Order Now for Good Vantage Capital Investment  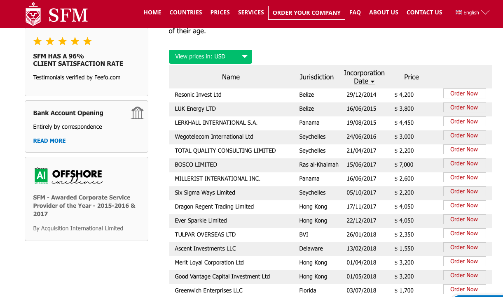(464, 275)
